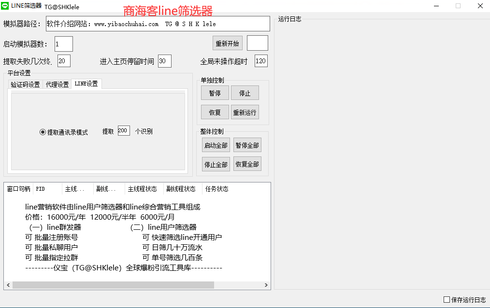Click the 暂停 button in 单独控制
Image resolution: width=490 pixels, height=308 pixels.
[215, 93]
